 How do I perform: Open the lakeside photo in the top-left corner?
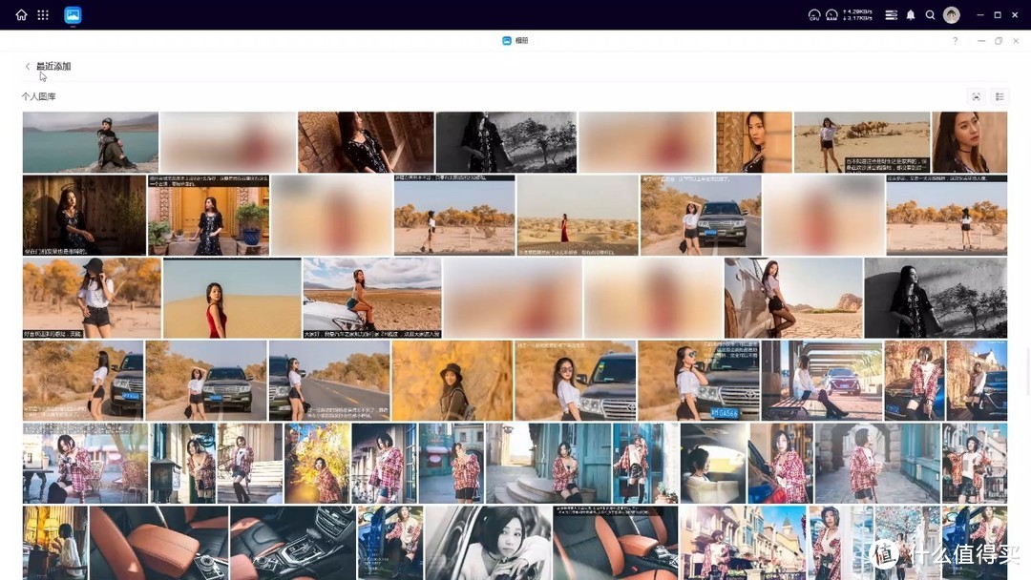[x=90, y=141]
